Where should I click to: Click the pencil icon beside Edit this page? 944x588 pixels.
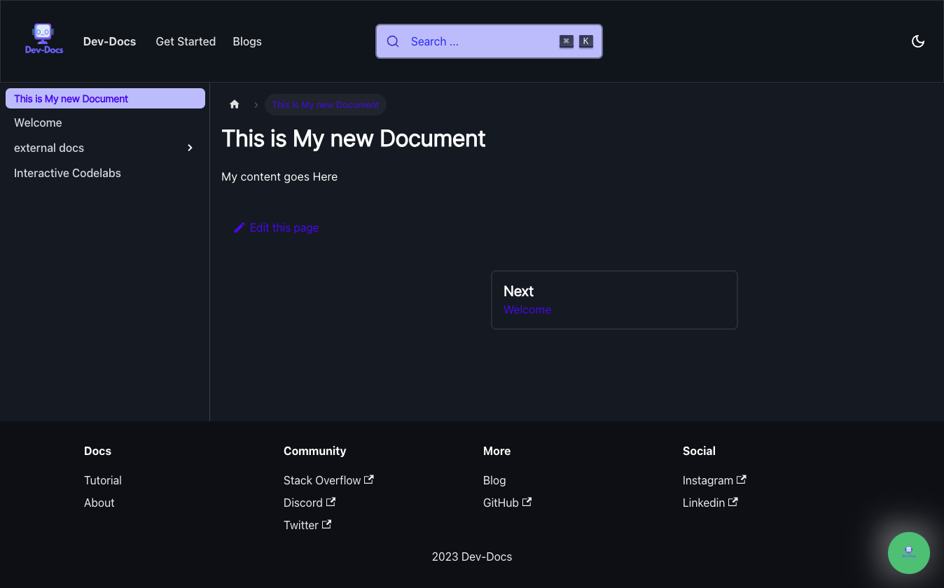[240, 227]
